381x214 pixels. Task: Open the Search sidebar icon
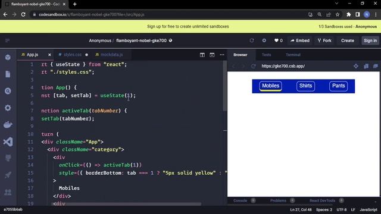(8, 91)
